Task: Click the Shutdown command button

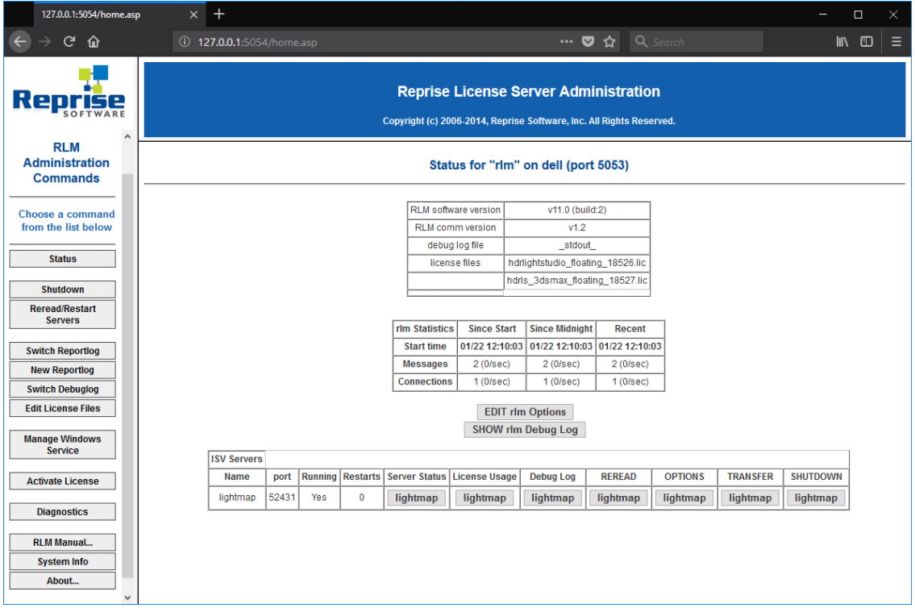Action: (62, 289)
